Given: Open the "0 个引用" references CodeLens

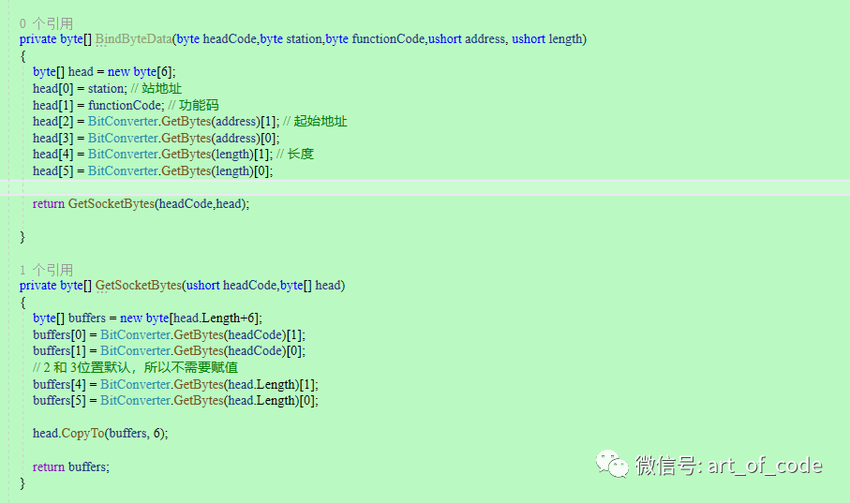Looking at the screenshot, I should (46, 22).
